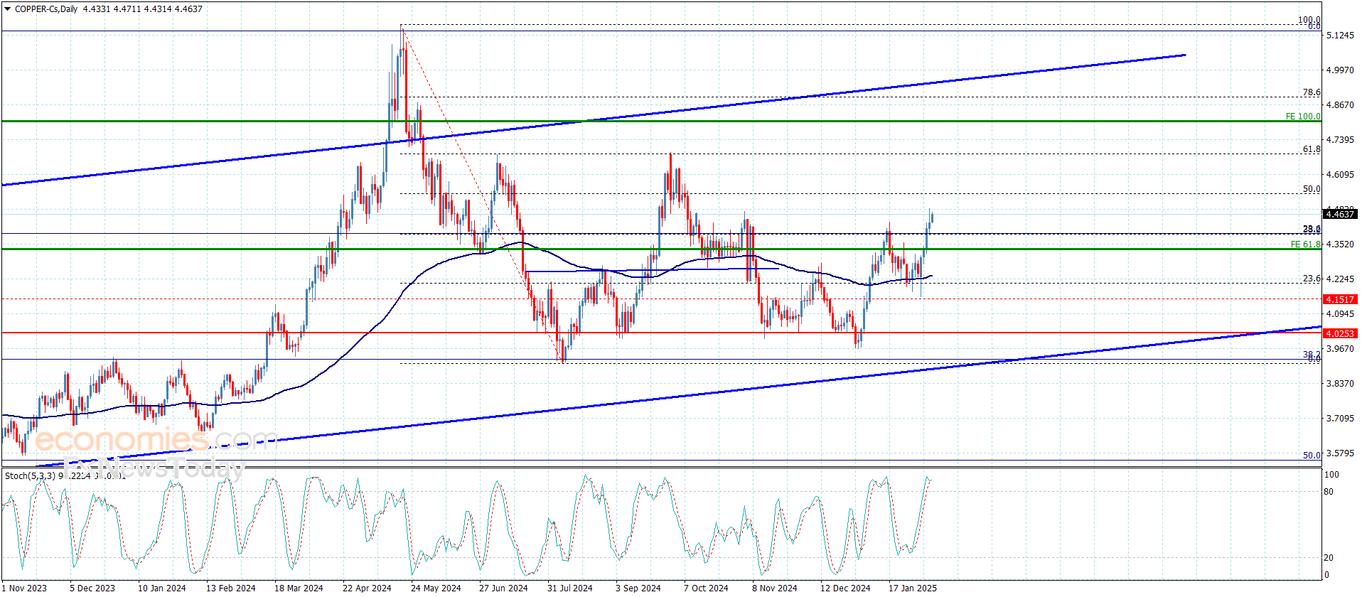Click price axis value 4.8670

(x=1340, y=104)
